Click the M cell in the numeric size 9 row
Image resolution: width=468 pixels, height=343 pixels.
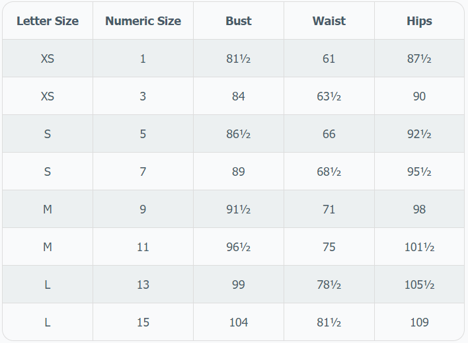[x=48, y=209]
